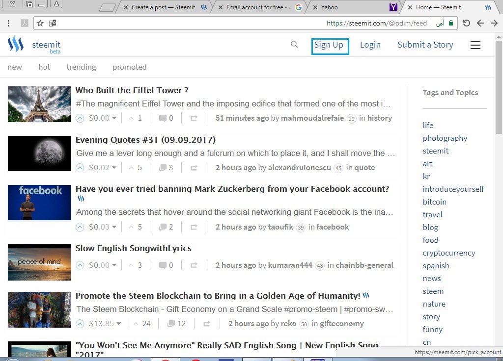This screenshot has height=361, width=503.
Task: Open the cryptocurrency tag link
Action: (x=448, y=253)
